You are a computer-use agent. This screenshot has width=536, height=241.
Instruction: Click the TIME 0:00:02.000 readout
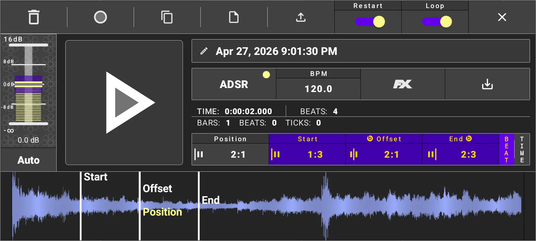(x=234, y=111)
